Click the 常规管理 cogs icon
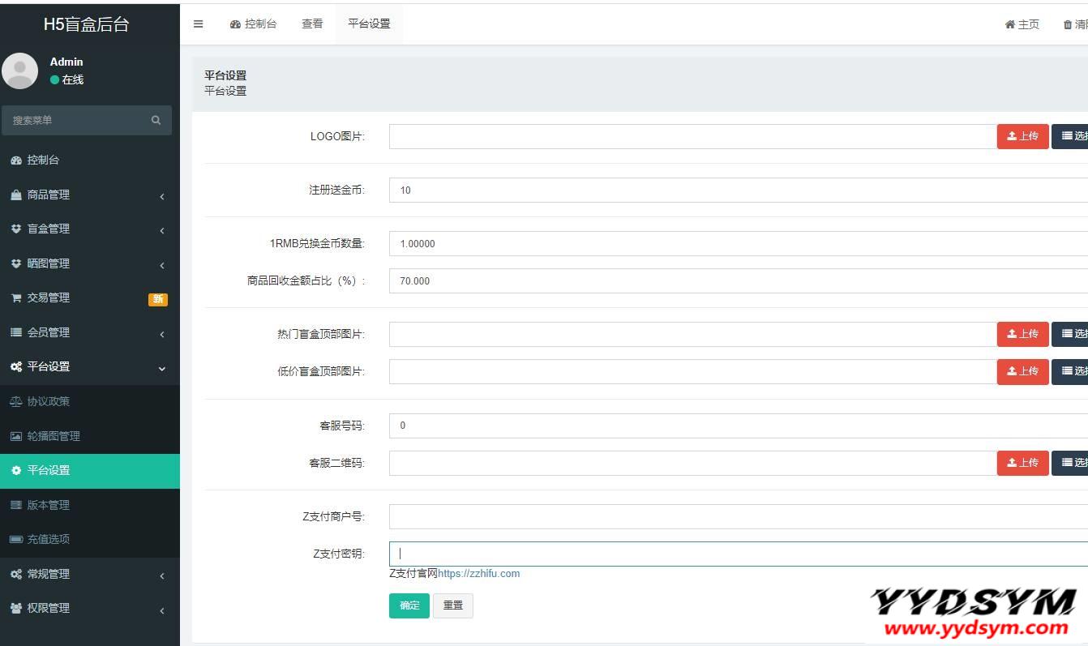Screen dimensions: 1088x646 16,574
